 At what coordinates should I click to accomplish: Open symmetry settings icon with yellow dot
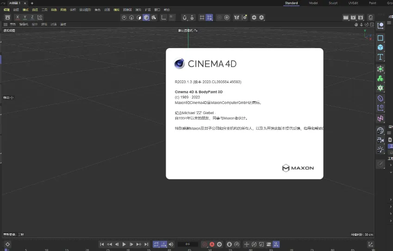tap(244, 18)
